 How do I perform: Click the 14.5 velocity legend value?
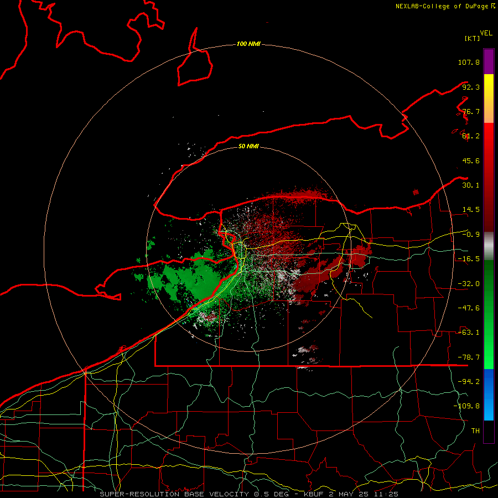[471, 210]
